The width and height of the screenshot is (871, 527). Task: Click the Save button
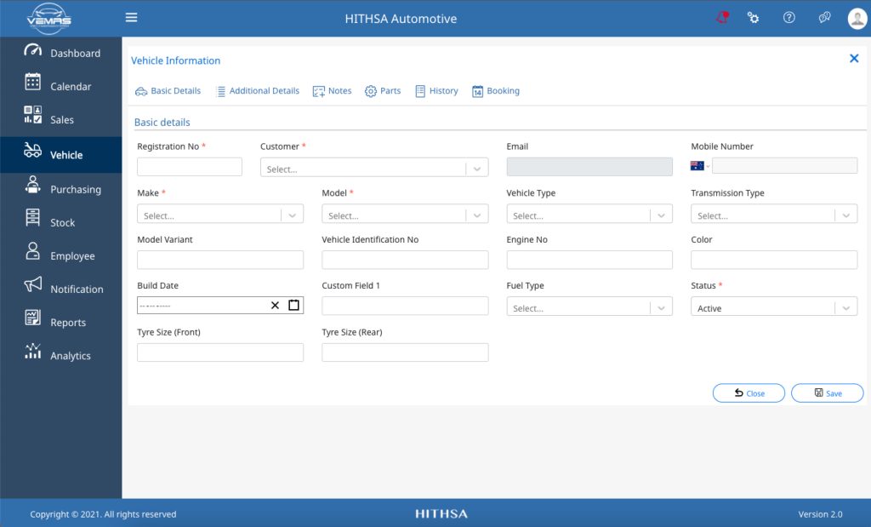827,393
